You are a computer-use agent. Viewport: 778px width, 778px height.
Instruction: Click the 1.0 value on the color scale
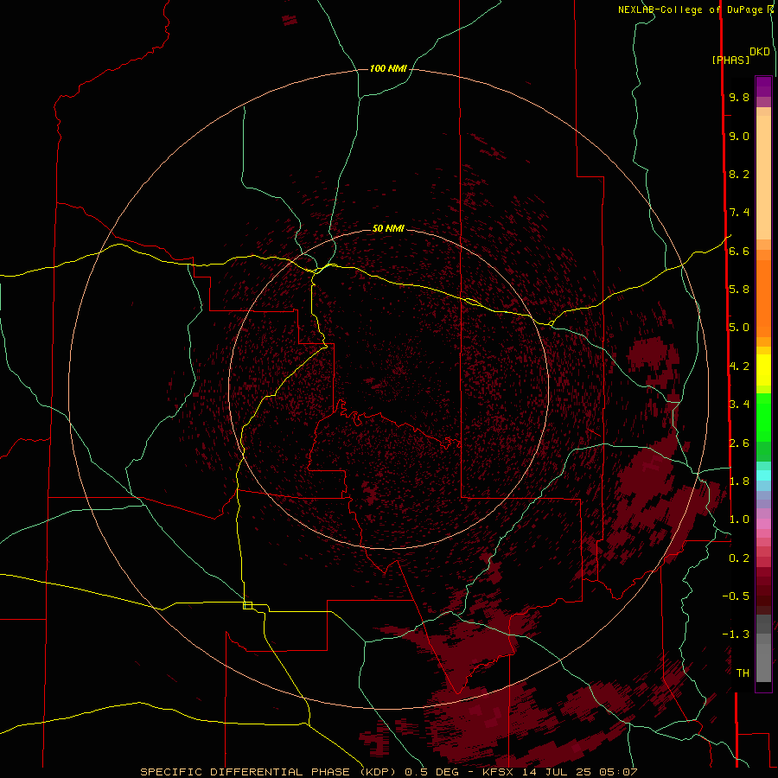tap(739, 520)
